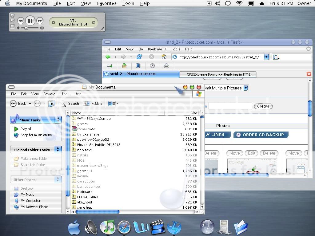This screenshot has width=315, height=236.
Task: Launch Safari compass icon in the dock
Action: coord(124,227)
